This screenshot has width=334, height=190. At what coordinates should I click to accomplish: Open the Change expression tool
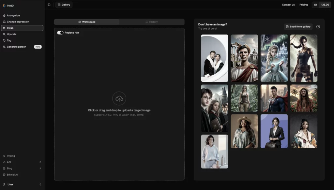(x=17, y=22)
